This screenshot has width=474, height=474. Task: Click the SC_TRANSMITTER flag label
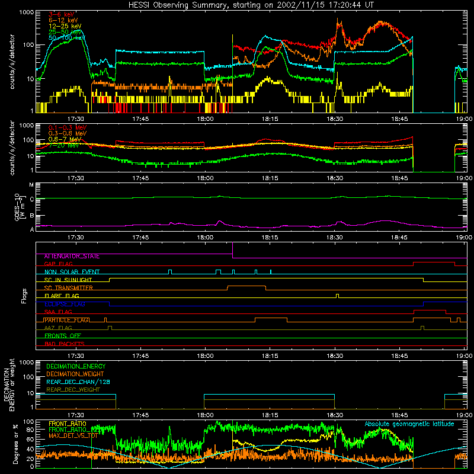point(68,288)
